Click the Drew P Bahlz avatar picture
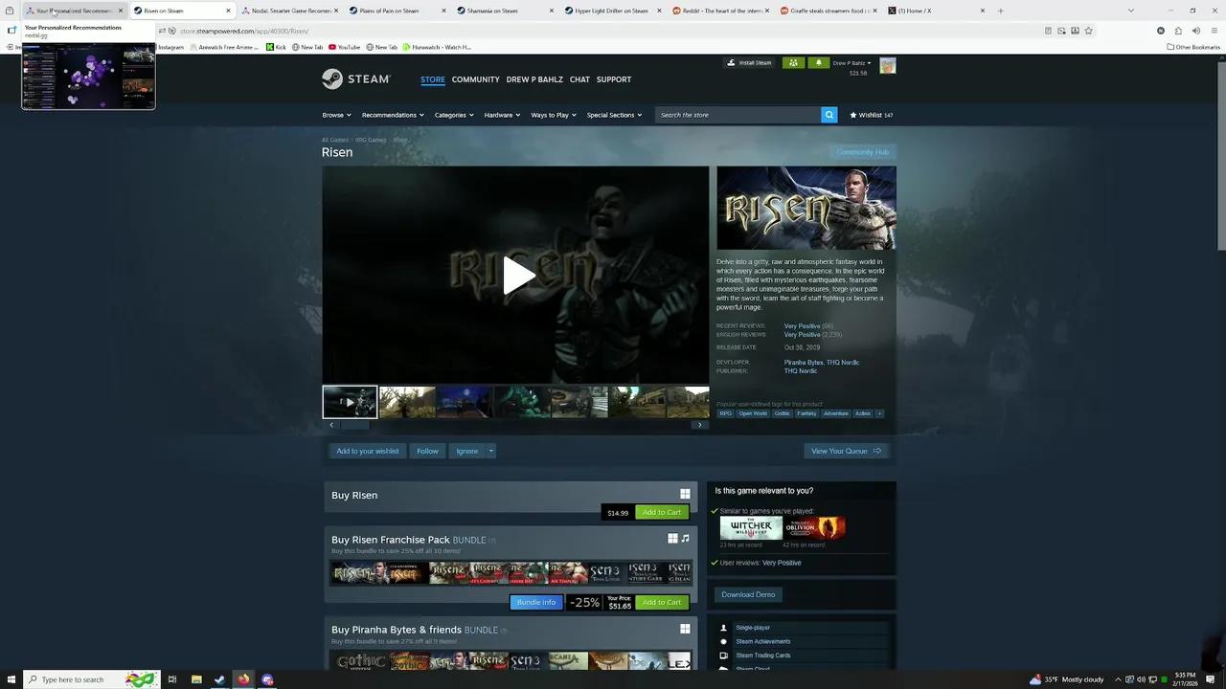 point(888,65)
